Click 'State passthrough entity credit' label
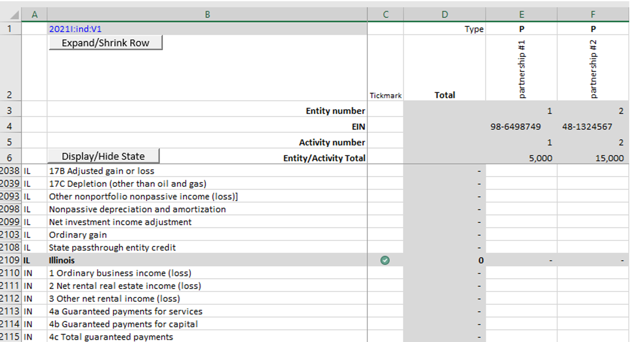The image size is (630, 342). pyautogui.click(x=112, y=248)
